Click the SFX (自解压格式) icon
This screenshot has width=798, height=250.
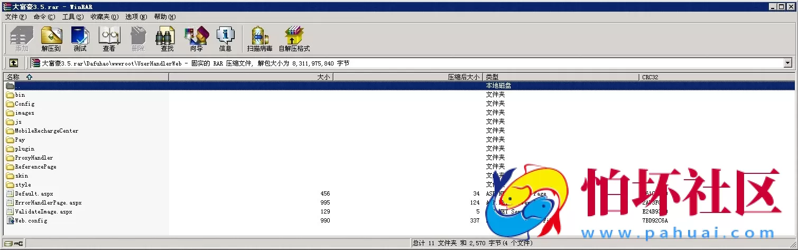point(294,39)
